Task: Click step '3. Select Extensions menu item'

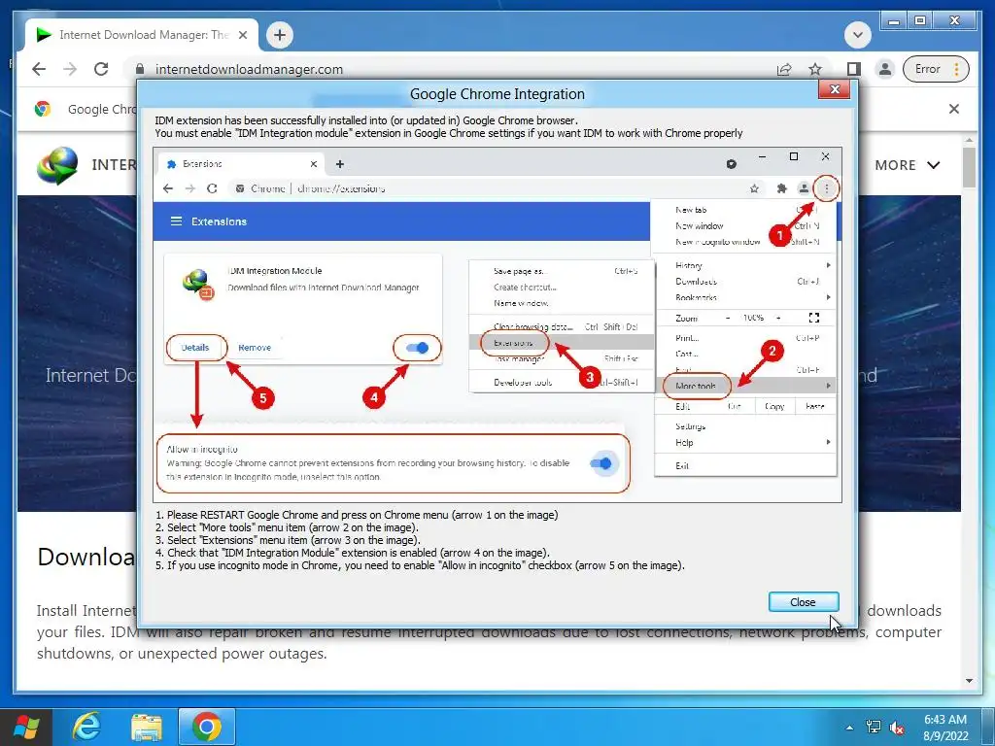Action: coord(288,540)
